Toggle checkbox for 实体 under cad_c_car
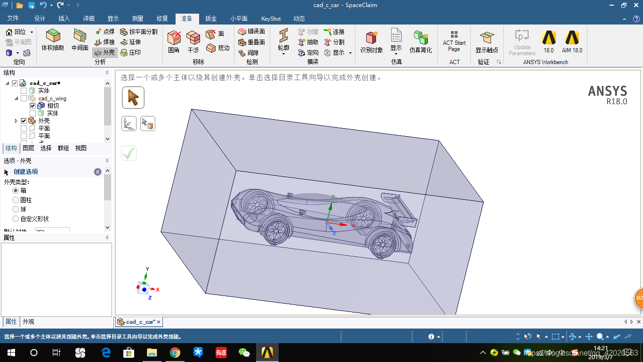The height and width of the screenshot is (362, 643). 24,90
